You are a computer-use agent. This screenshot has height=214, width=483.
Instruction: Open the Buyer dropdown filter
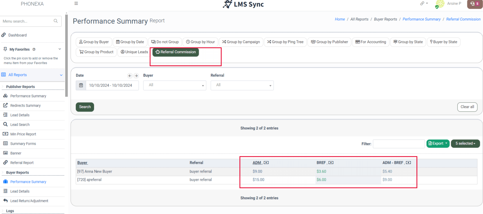point(175,85)
